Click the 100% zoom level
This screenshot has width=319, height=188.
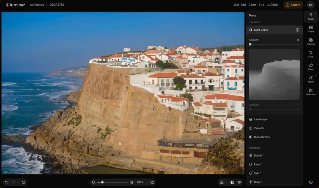click(x=140, y=182)
